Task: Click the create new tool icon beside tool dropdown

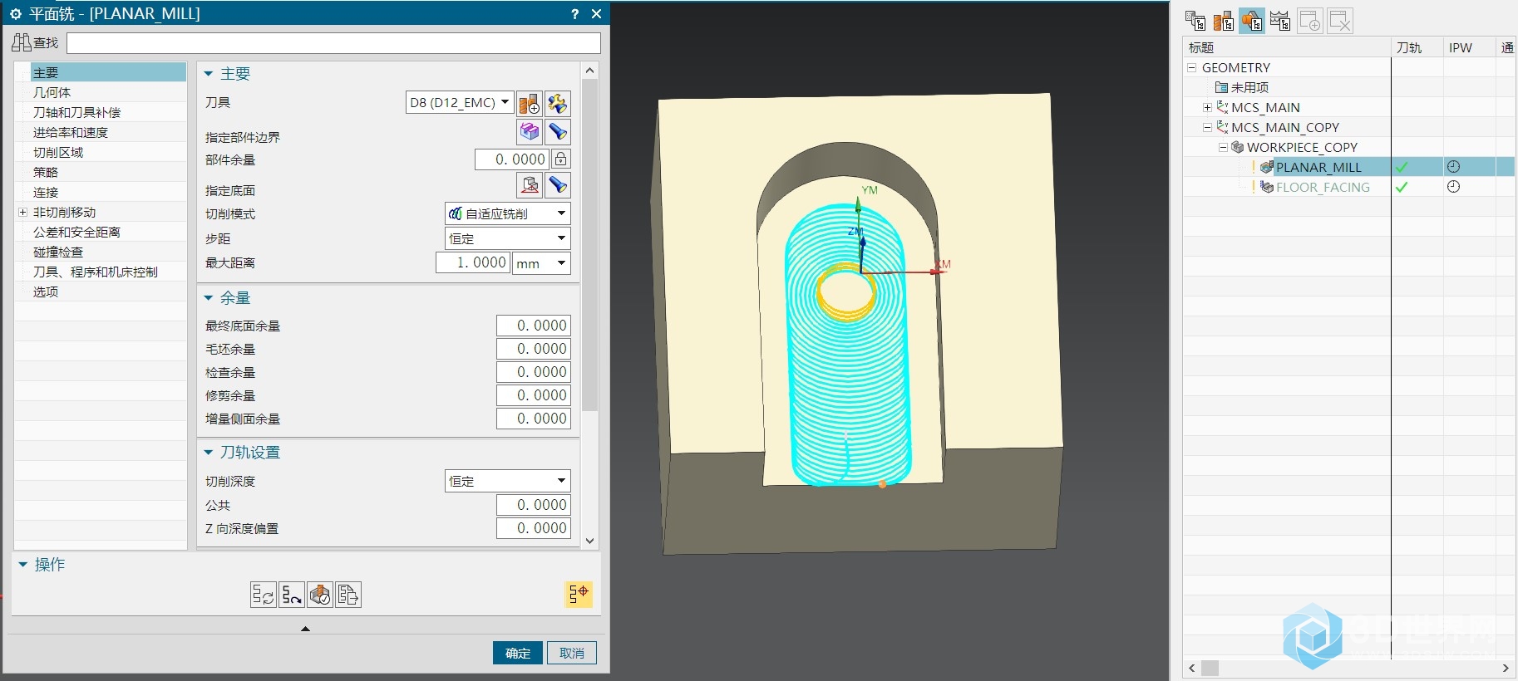Action: coord(530,103)
